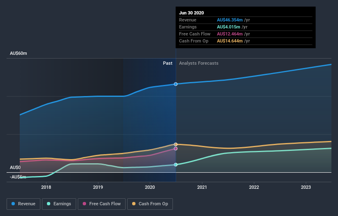Viewport: 338px width, 216px height.
Task: Click the AU$60m y-axis label
Action: [19, 53]
